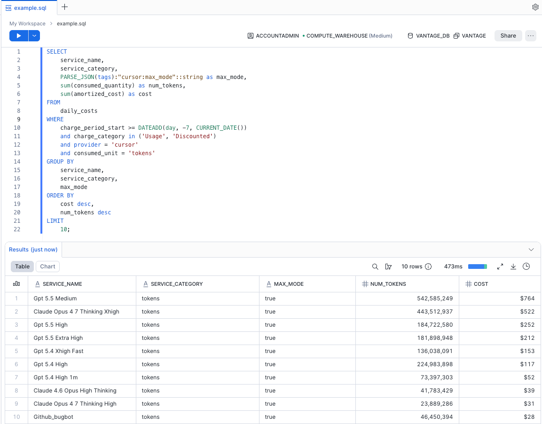Sort by SERVICE_CATEGORY column header
Image resolution: width=542 pixels, height=424 pixels.
[198, 284]
